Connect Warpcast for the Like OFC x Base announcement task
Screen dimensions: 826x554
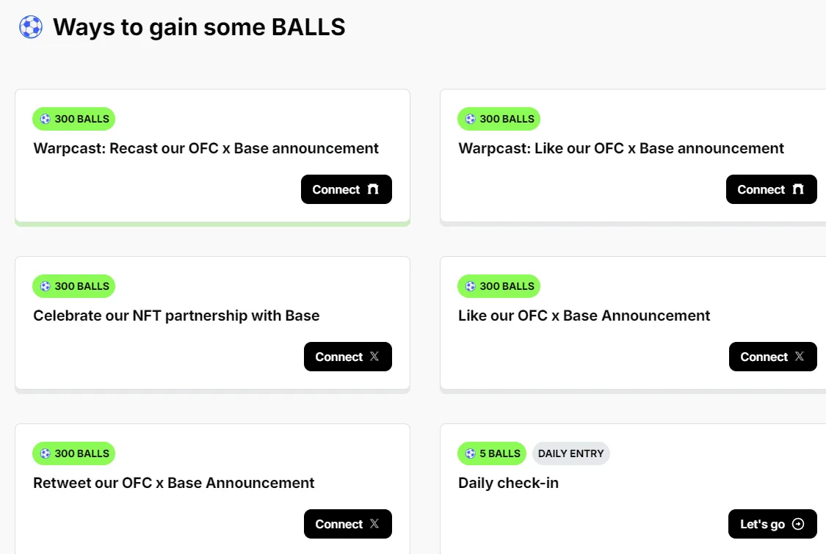click(x=771, y=189)
